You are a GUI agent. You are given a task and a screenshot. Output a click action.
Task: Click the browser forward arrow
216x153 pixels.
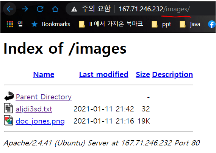25,9
